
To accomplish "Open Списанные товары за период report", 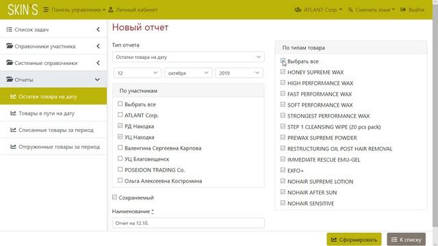I will click(53, 130).
